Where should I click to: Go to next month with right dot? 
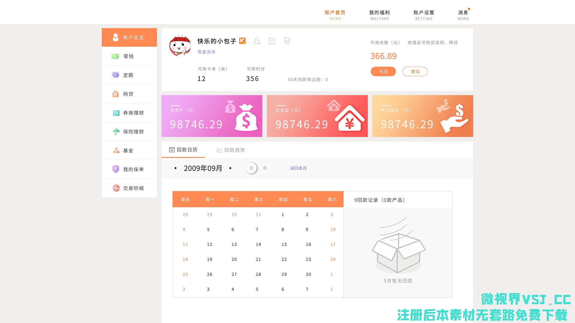click(230, 168)
